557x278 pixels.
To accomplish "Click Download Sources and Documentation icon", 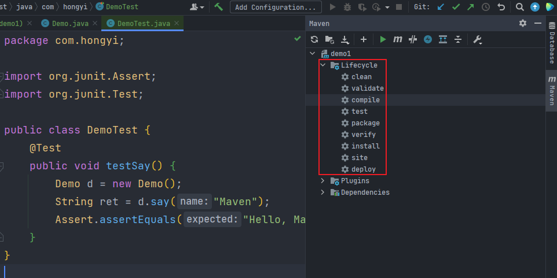I will tap(345, 40).
